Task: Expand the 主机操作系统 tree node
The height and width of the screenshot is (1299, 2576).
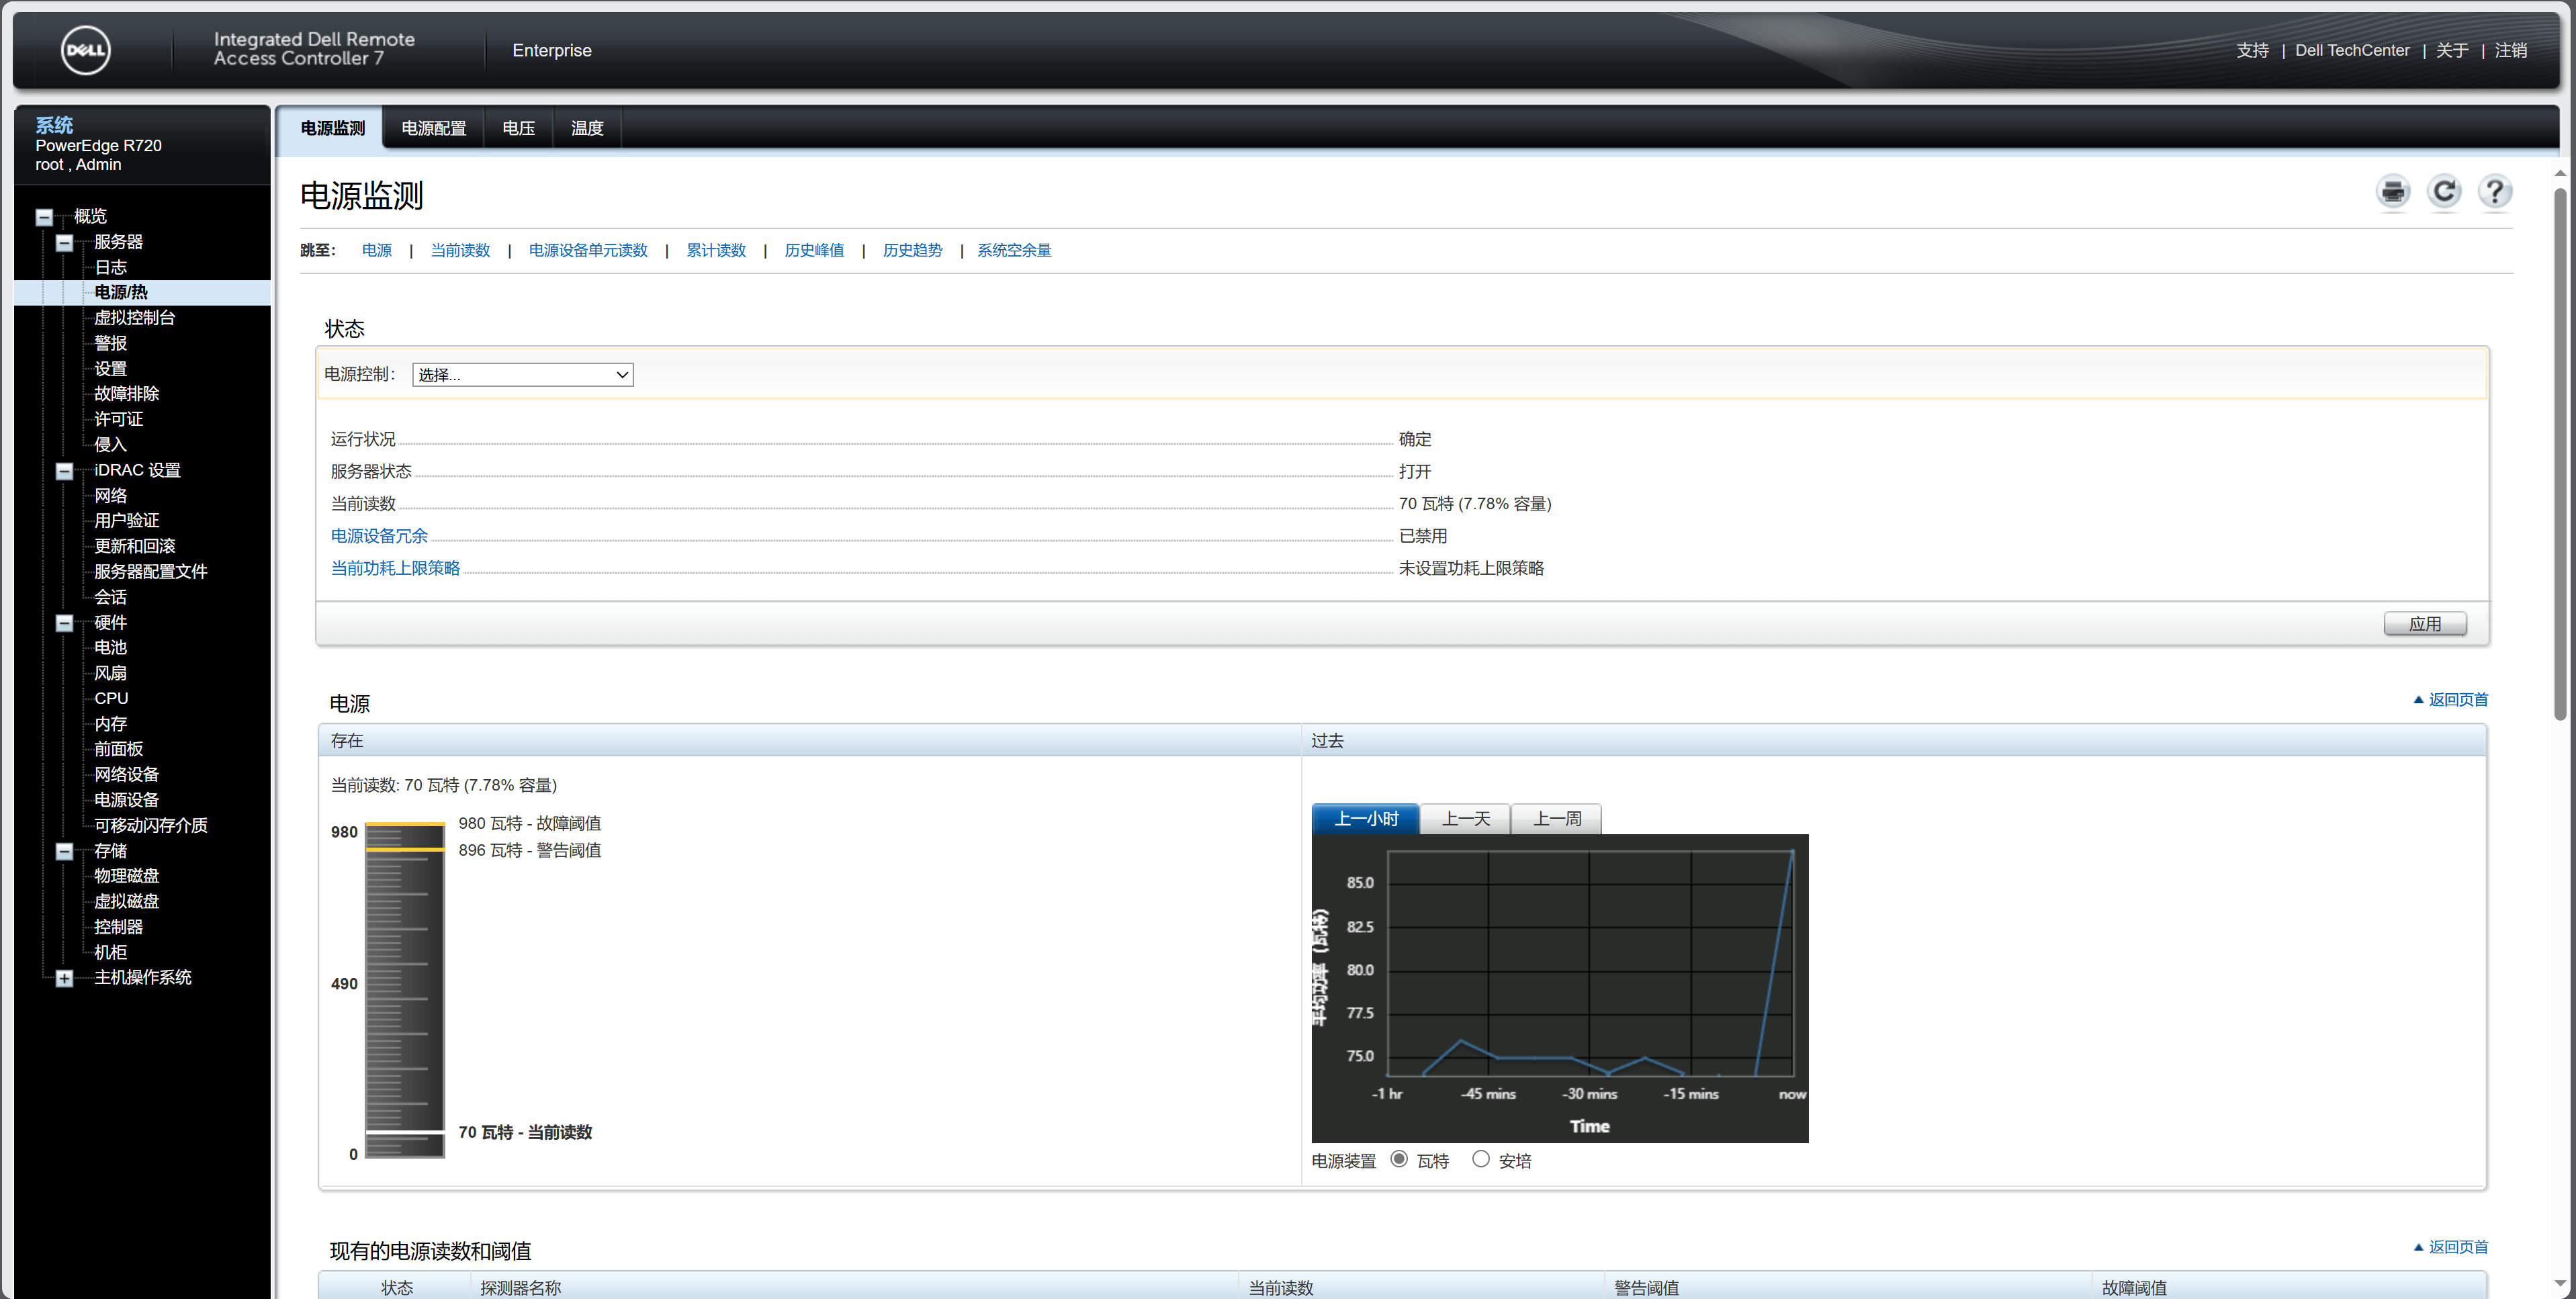Action: 64,978
